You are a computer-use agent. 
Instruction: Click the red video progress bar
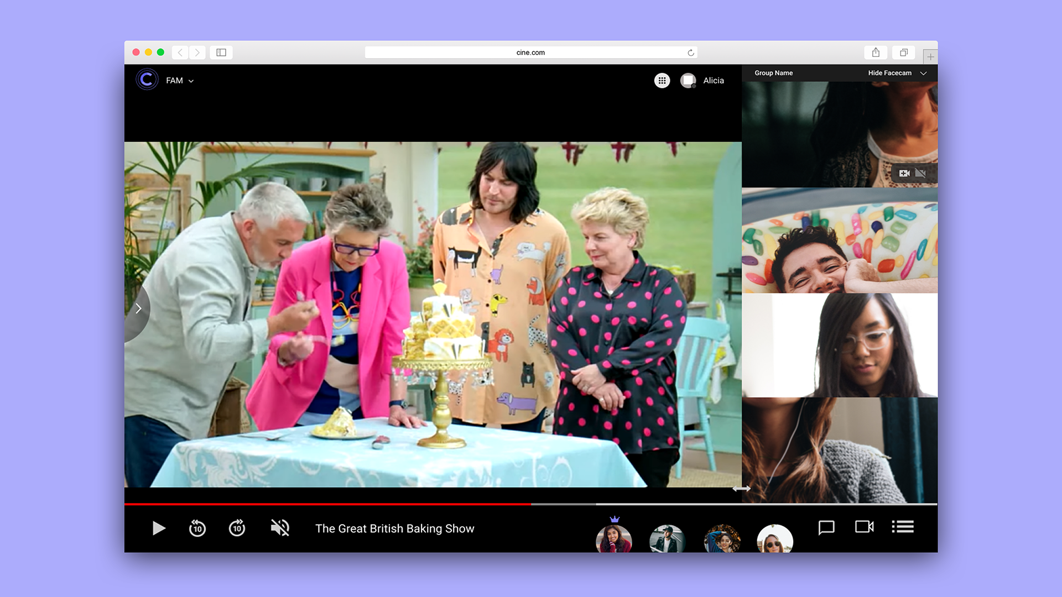[332, 504]
